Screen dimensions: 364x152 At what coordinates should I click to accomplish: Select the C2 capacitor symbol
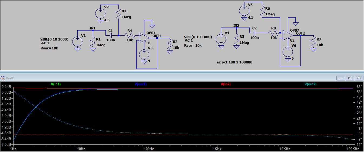point(254,33)
